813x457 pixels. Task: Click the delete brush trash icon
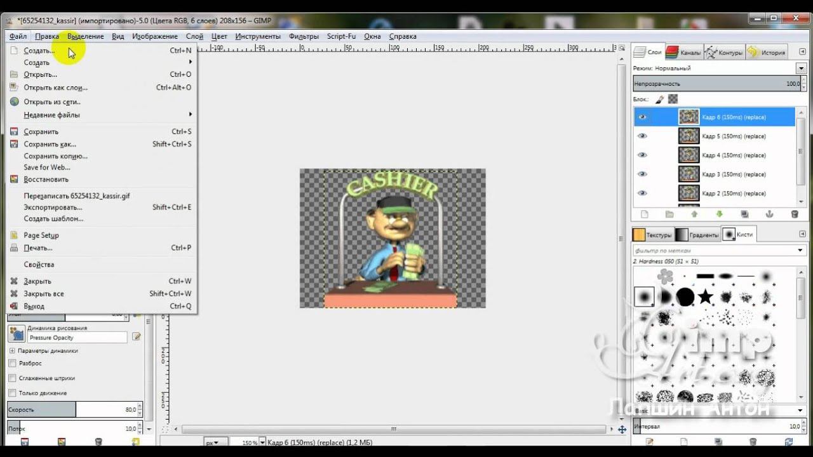pos(753,441)
